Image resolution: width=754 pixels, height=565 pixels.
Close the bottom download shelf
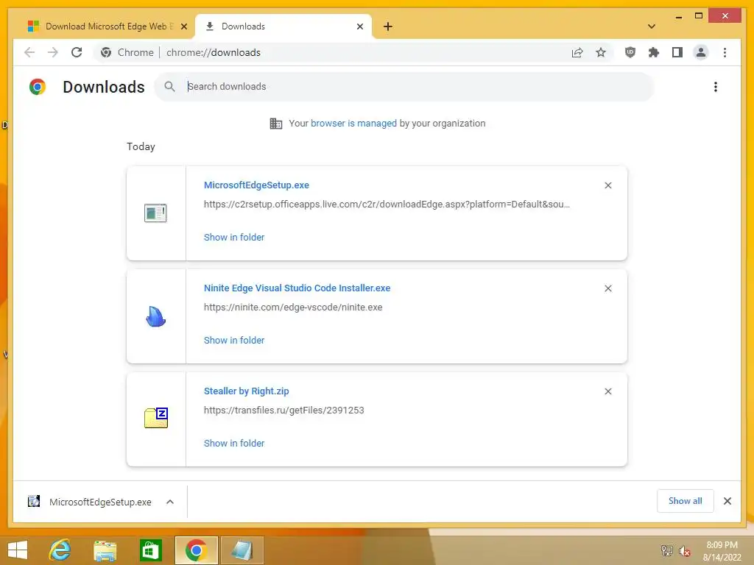(727, 501)
